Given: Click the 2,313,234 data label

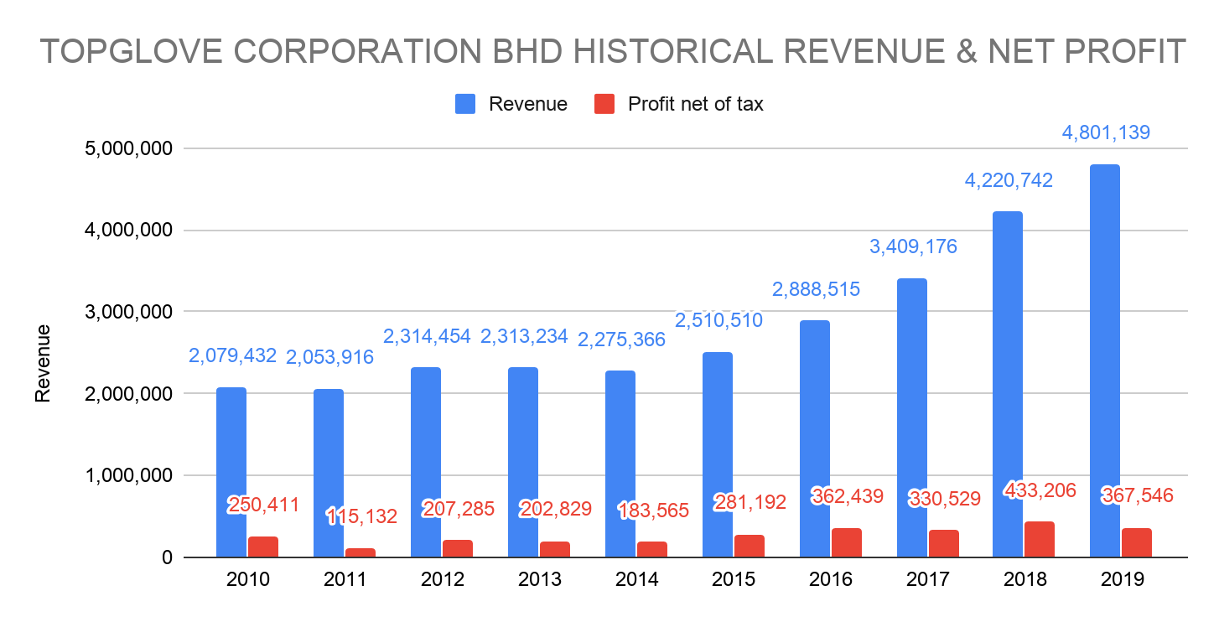Looking at the screenshot, I should point(524,336).
